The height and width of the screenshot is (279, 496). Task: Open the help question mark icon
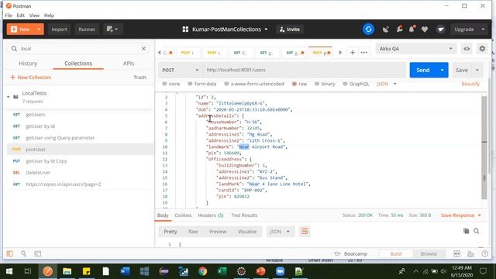click(484, 253)
